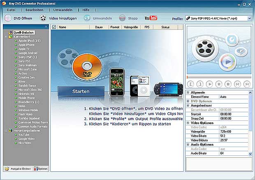Click the app logo in title bar
This screenshot has width=255, height=180.
pyautogui.click(x=4, y=3)
